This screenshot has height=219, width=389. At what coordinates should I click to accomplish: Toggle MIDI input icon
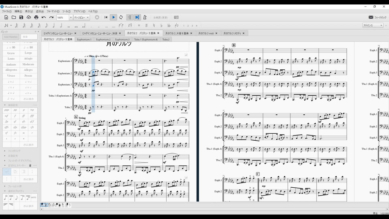97,17
